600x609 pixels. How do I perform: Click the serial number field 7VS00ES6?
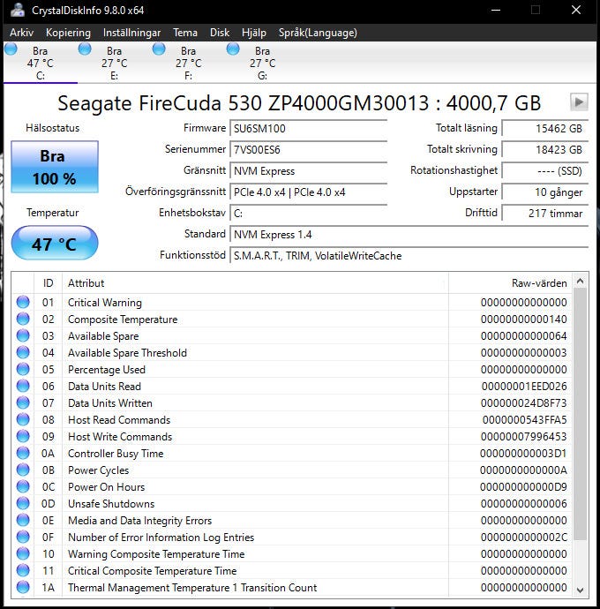[308, 149]
